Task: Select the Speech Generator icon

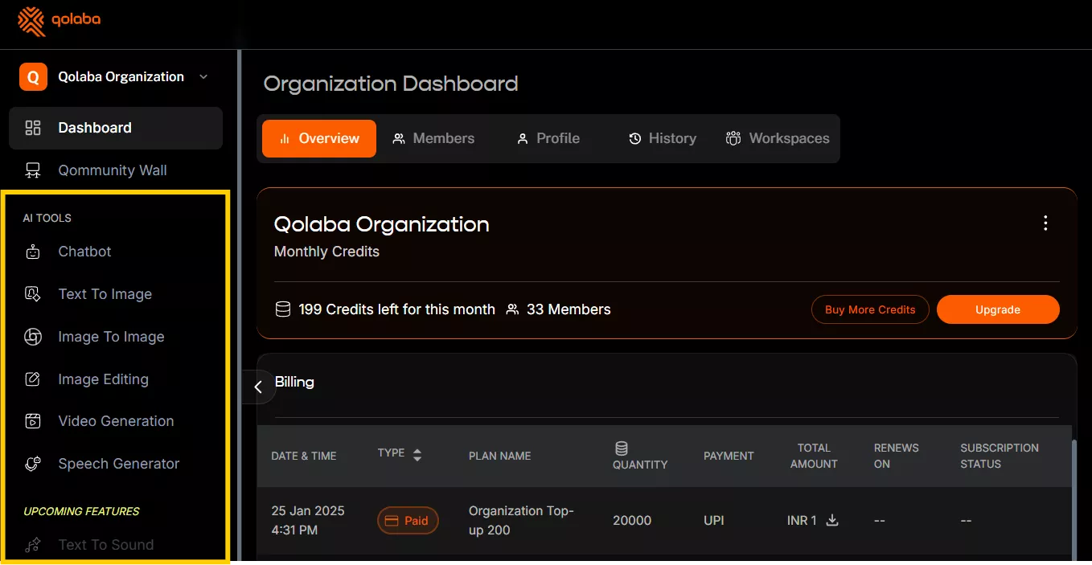Action: [33, 464]
